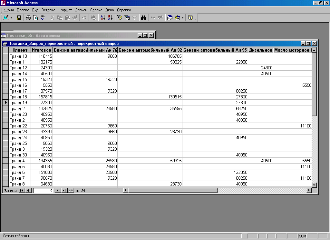
Task: Click the Format Painter brush icon
Action: 75,18
